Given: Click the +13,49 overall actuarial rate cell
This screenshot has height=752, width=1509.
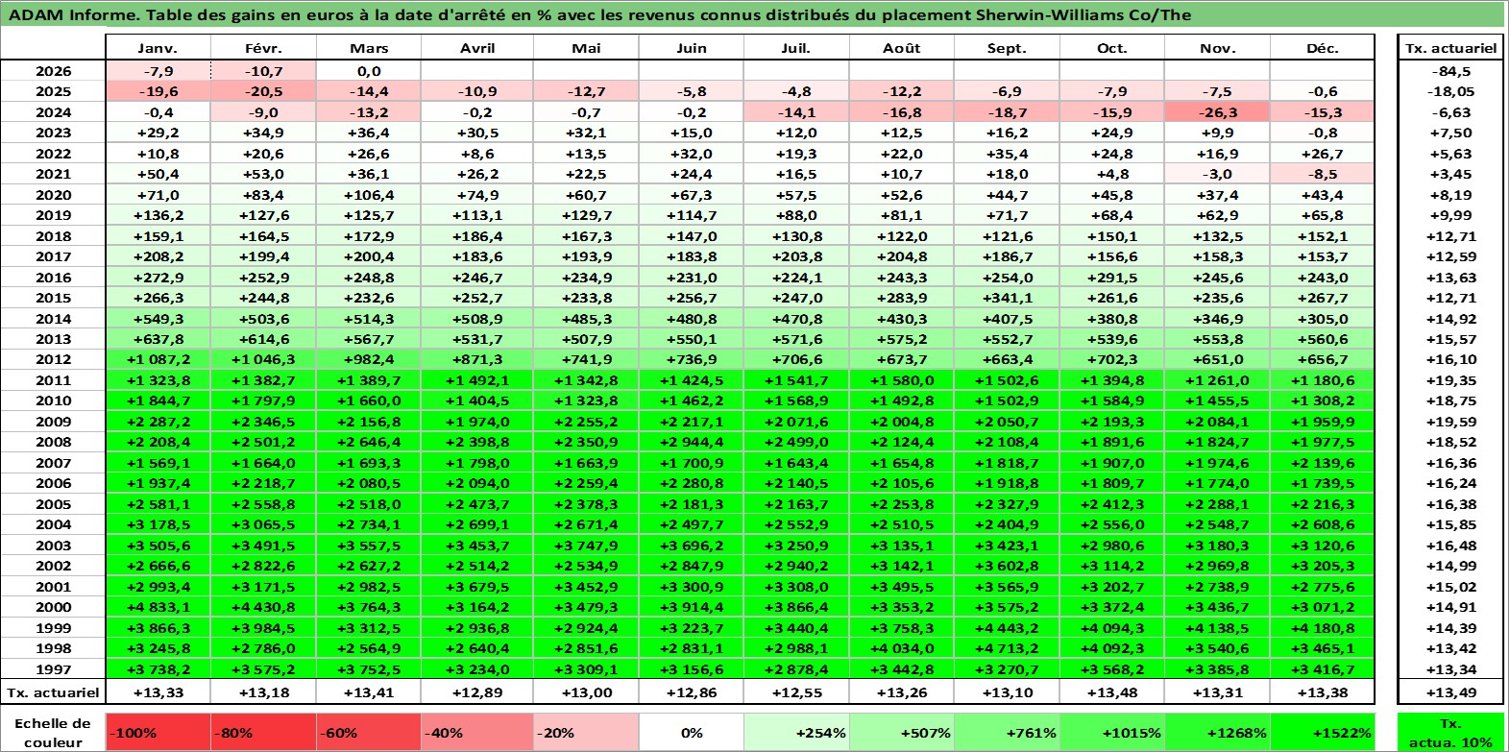Looking at the screenshot, I should tap(1450, 692).
